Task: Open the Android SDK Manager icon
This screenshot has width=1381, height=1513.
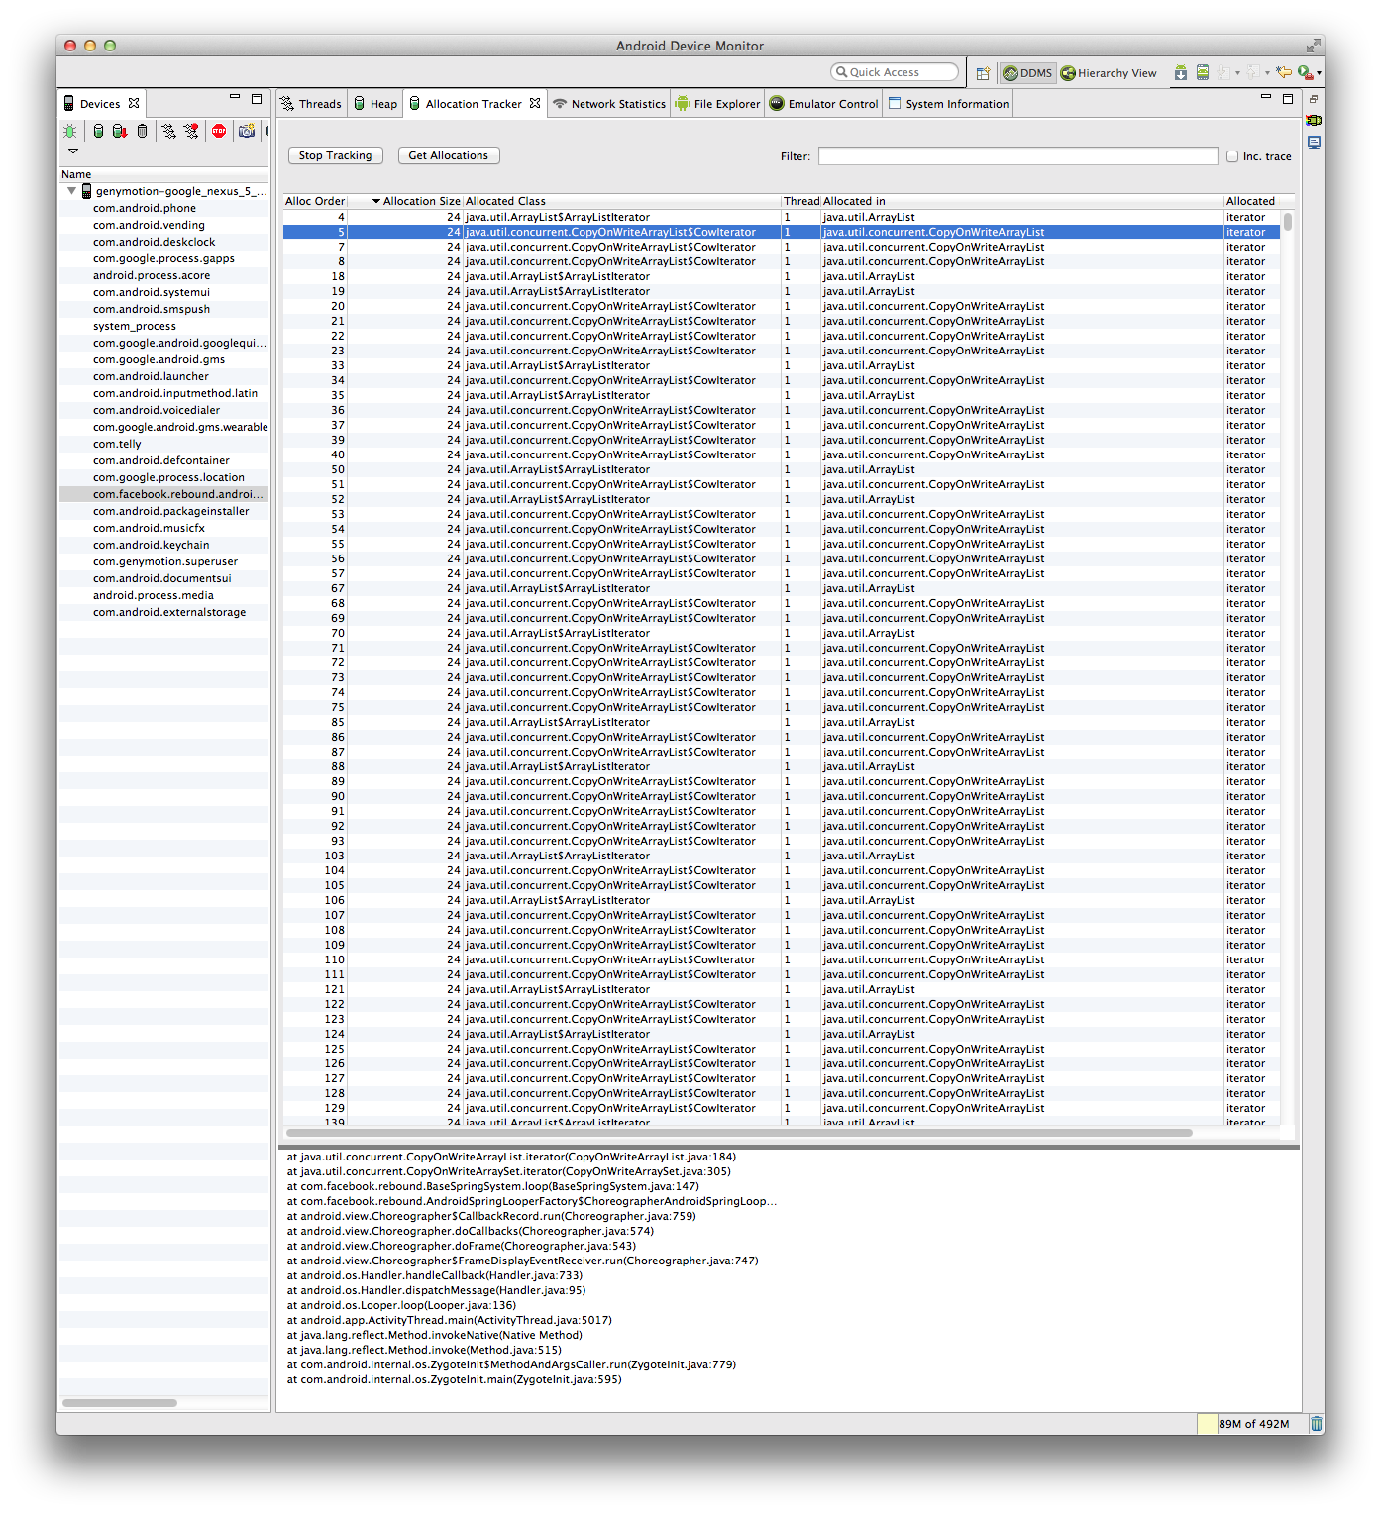Action: pos(1181,72)
